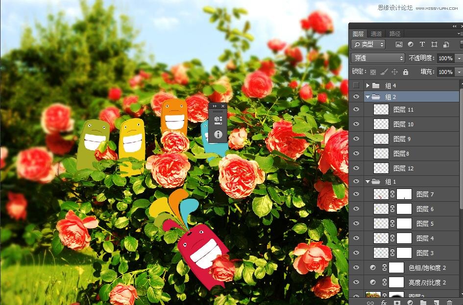
Task: Select the 图层 10 layer thumbnail
Action: (x=381, y=124)
